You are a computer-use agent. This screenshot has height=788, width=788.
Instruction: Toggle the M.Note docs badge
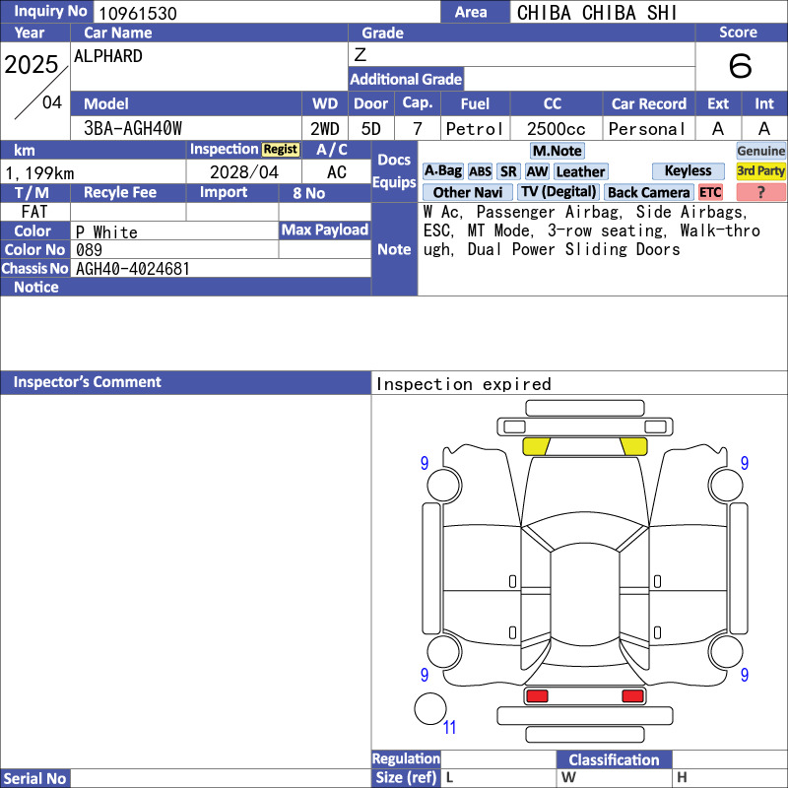coord(557,151)
